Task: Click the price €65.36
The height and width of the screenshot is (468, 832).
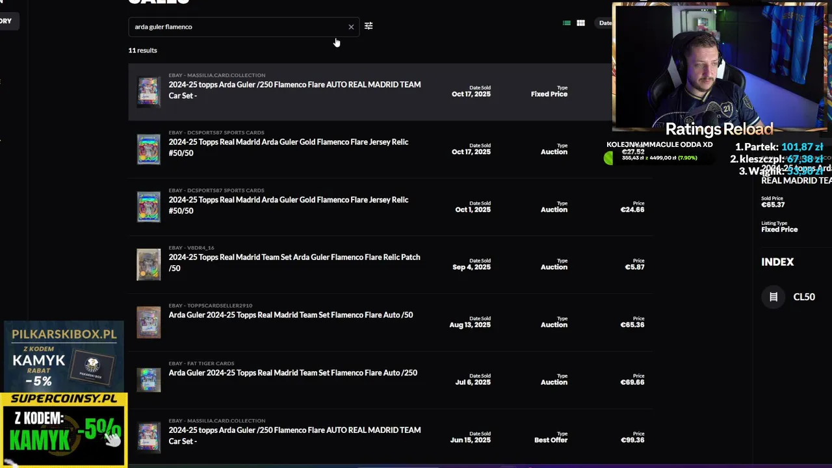Action: click(632, 325)
